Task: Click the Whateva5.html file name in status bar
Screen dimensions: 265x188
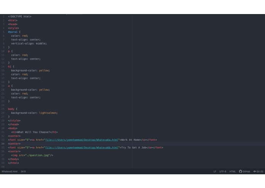Action: (x=10, y=171)
